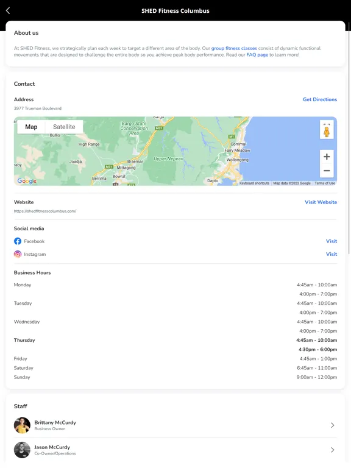Click the Jason McCurdy name
The image size is (351, 468).
[x=52, y=447]
